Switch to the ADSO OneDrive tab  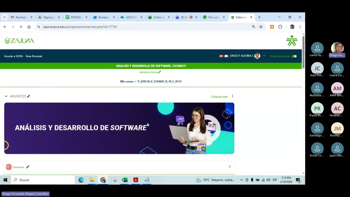click(x=132, y=17)
